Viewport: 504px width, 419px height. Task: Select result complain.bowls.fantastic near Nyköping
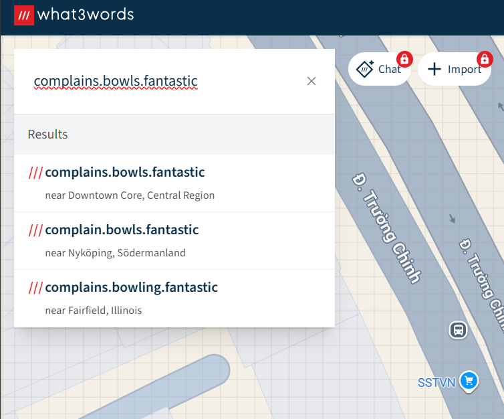174,241
